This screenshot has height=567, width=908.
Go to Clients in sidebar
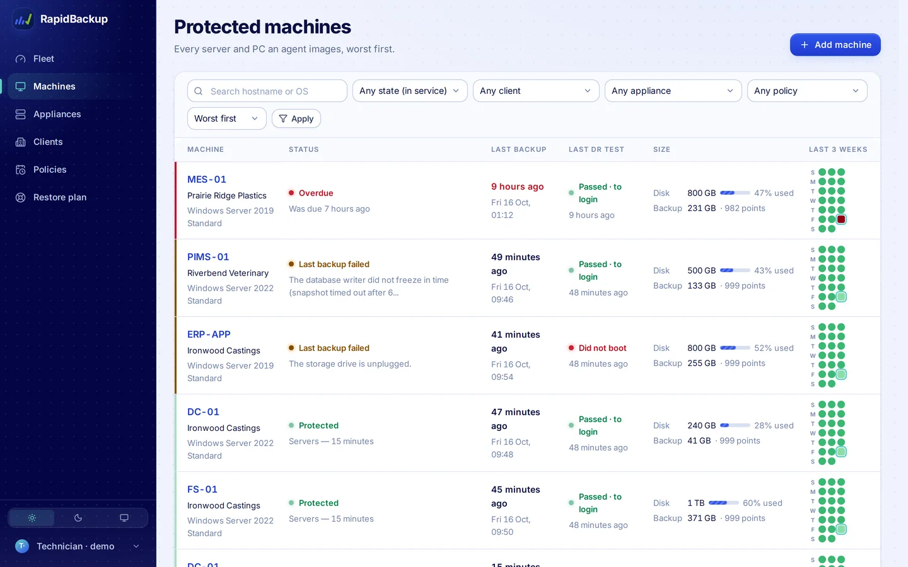pos(78,142)
